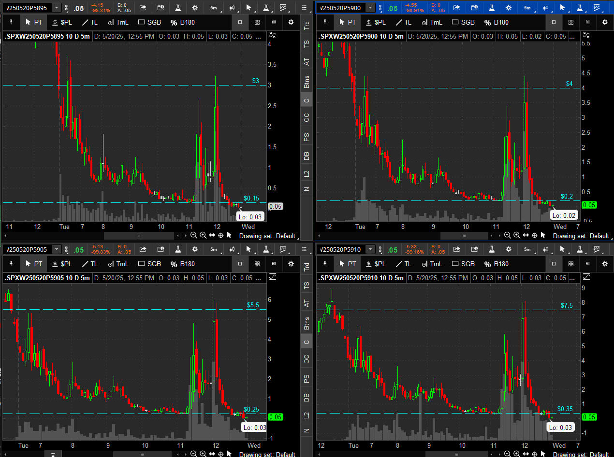Click the zoom in magnifier below the P5900 chart

coord(516,235)
